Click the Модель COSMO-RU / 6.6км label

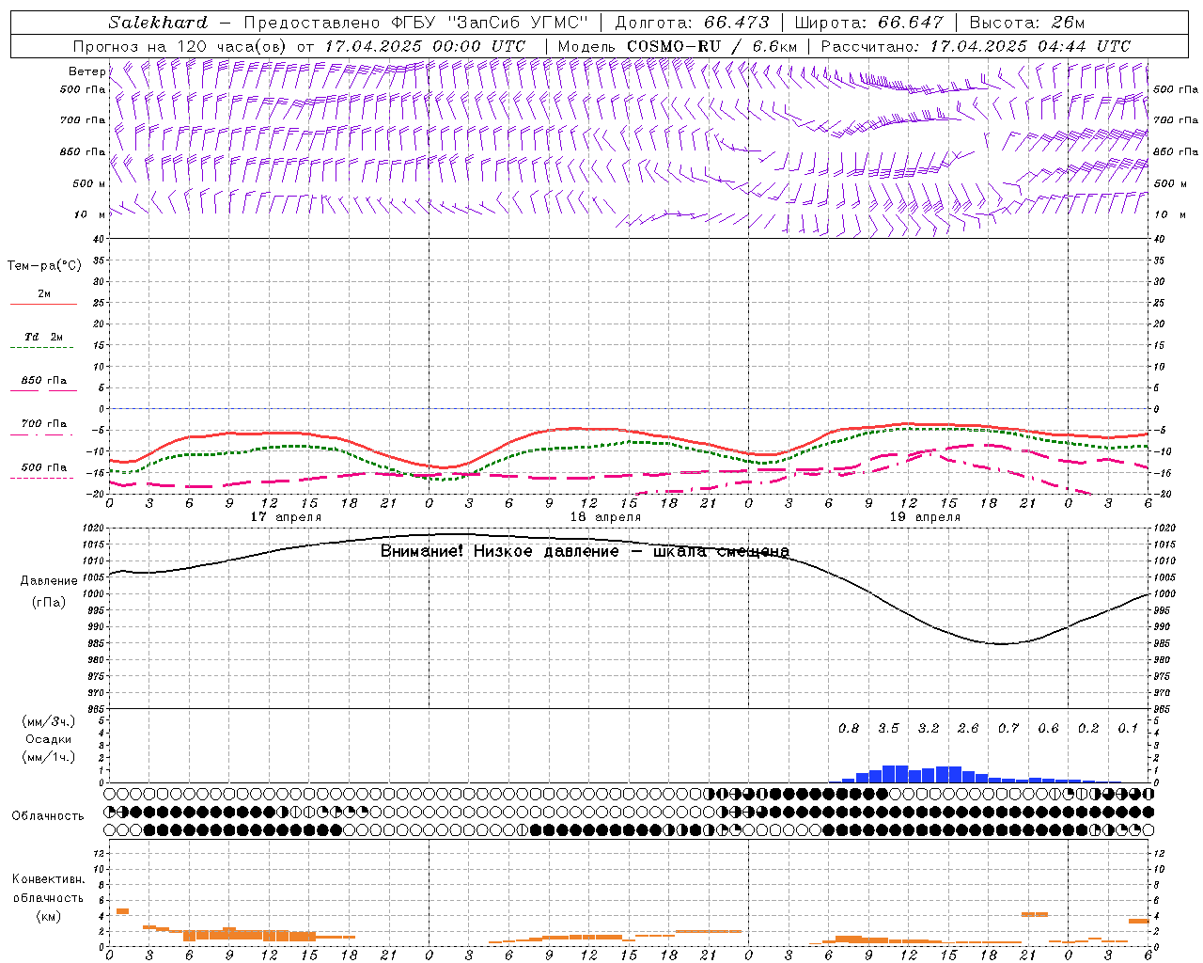click(677, 46)
